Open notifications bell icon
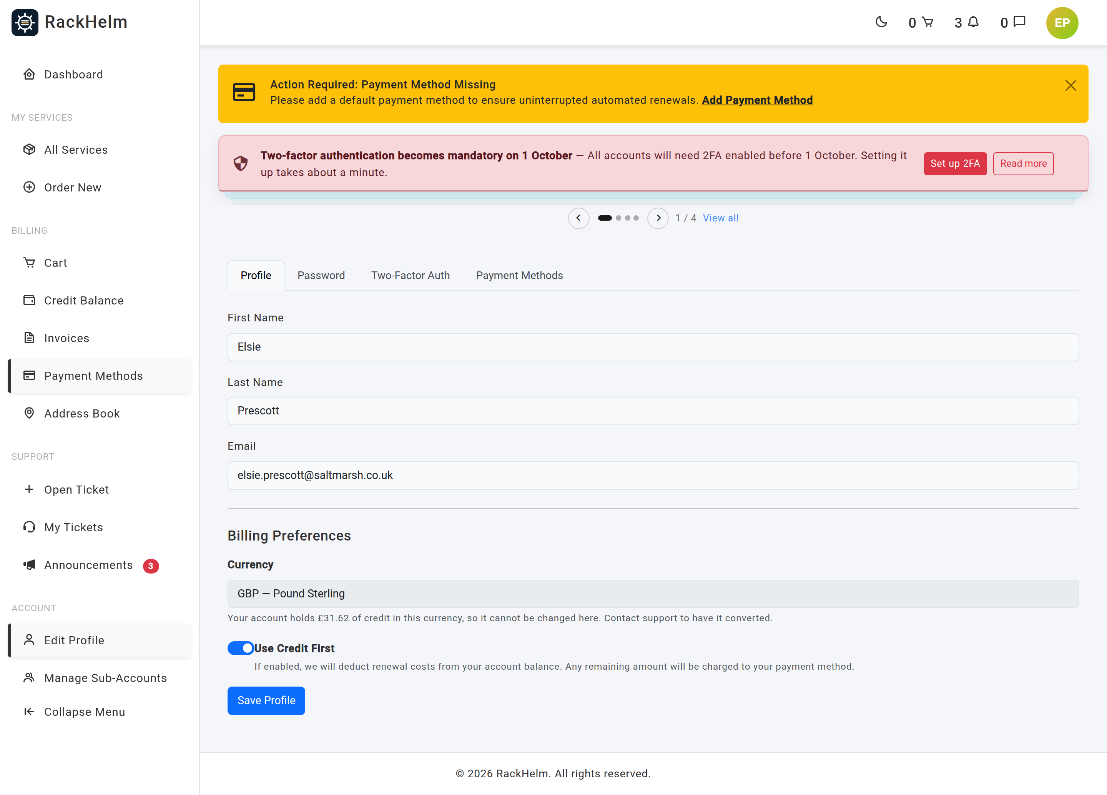 coord(973,22)
